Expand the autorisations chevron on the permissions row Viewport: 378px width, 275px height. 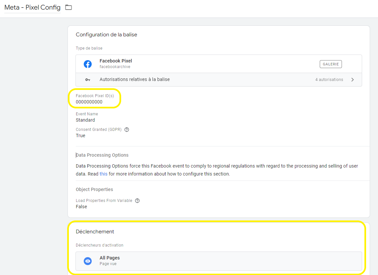coord(353,79)
